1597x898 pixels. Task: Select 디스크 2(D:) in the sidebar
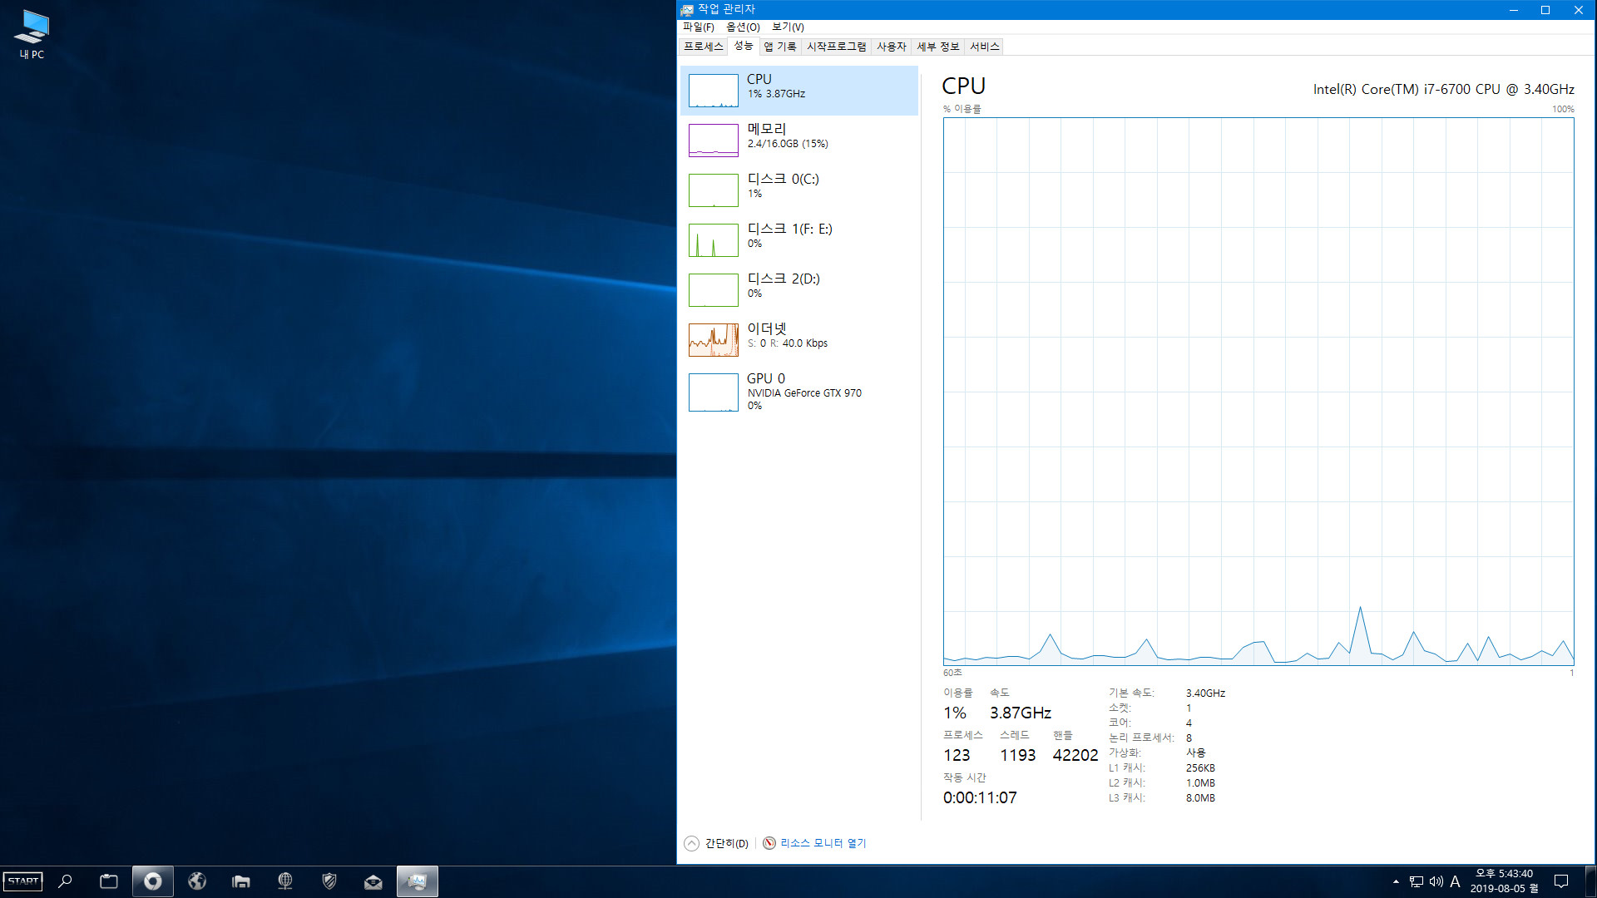click(798, 289)
